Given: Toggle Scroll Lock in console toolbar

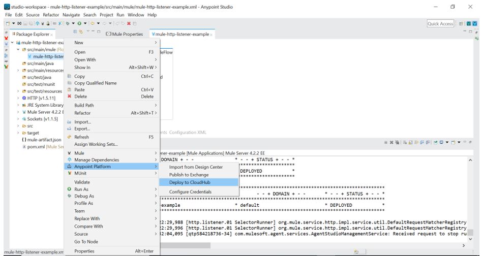Looking at the screenshot, I should [x=410, y=142].
